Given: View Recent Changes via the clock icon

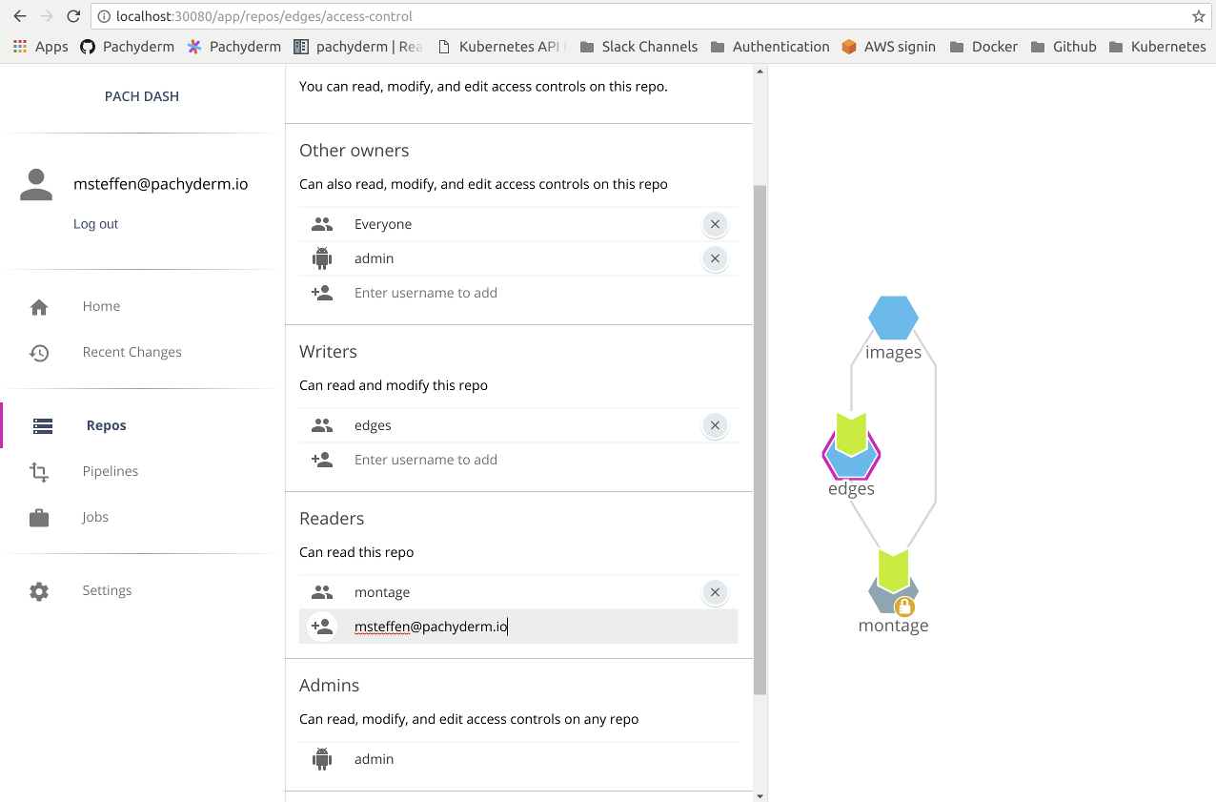Looking at the screenshot, I should click(39, 352).
